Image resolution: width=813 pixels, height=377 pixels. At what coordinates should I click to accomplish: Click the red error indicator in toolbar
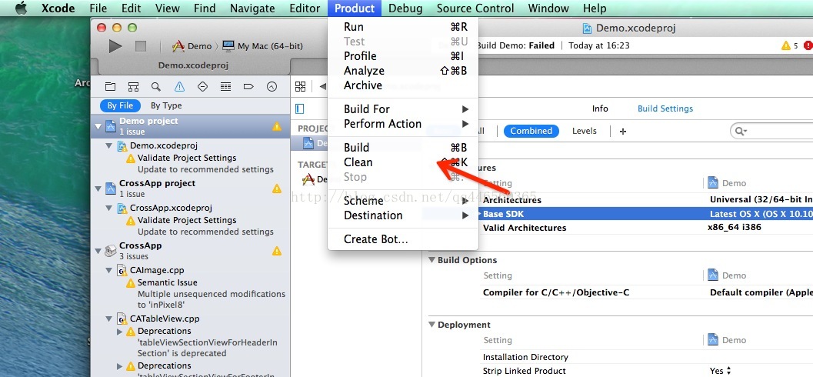[808, 45]
